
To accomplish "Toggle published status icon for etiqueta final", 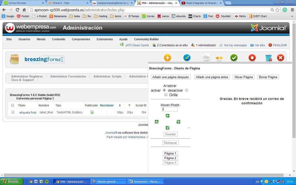I will coord(92,112).
